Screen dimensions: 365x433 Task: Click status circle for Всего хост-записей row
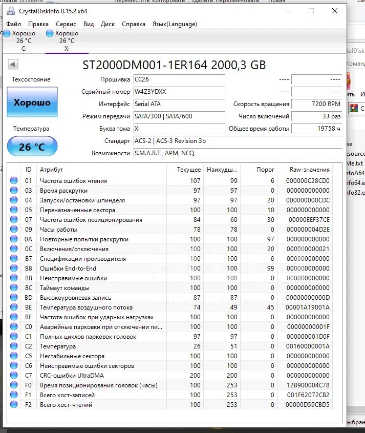coord(14,395)
